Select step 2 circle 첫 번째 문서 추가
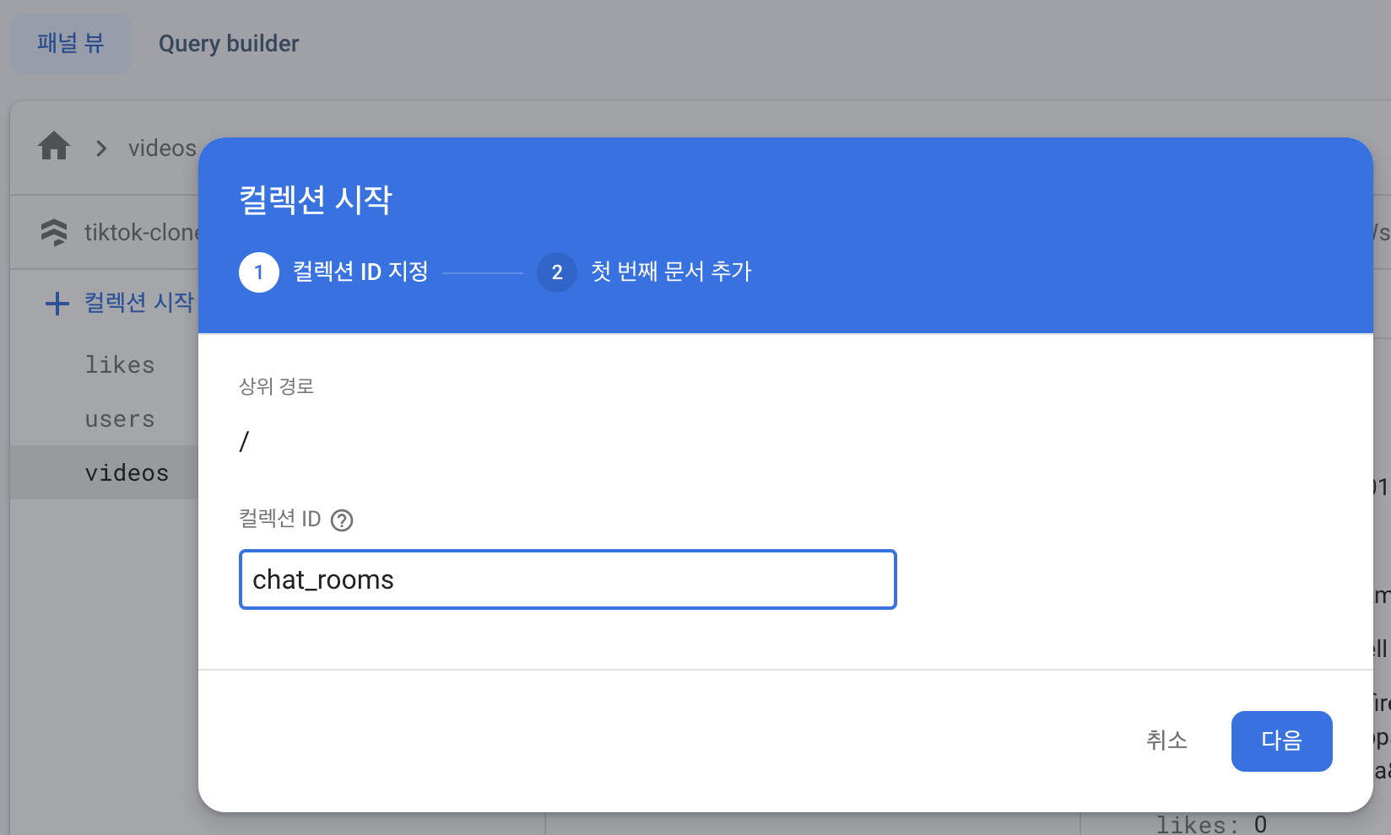Viewport: 1391px width, 835px height. click(x=557, y=272)
